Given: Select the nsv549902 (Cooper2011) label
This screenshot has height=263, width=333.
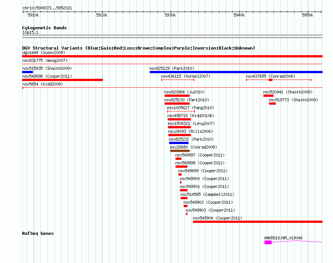Looking at the screenshot, I should [x=208, y=202].
